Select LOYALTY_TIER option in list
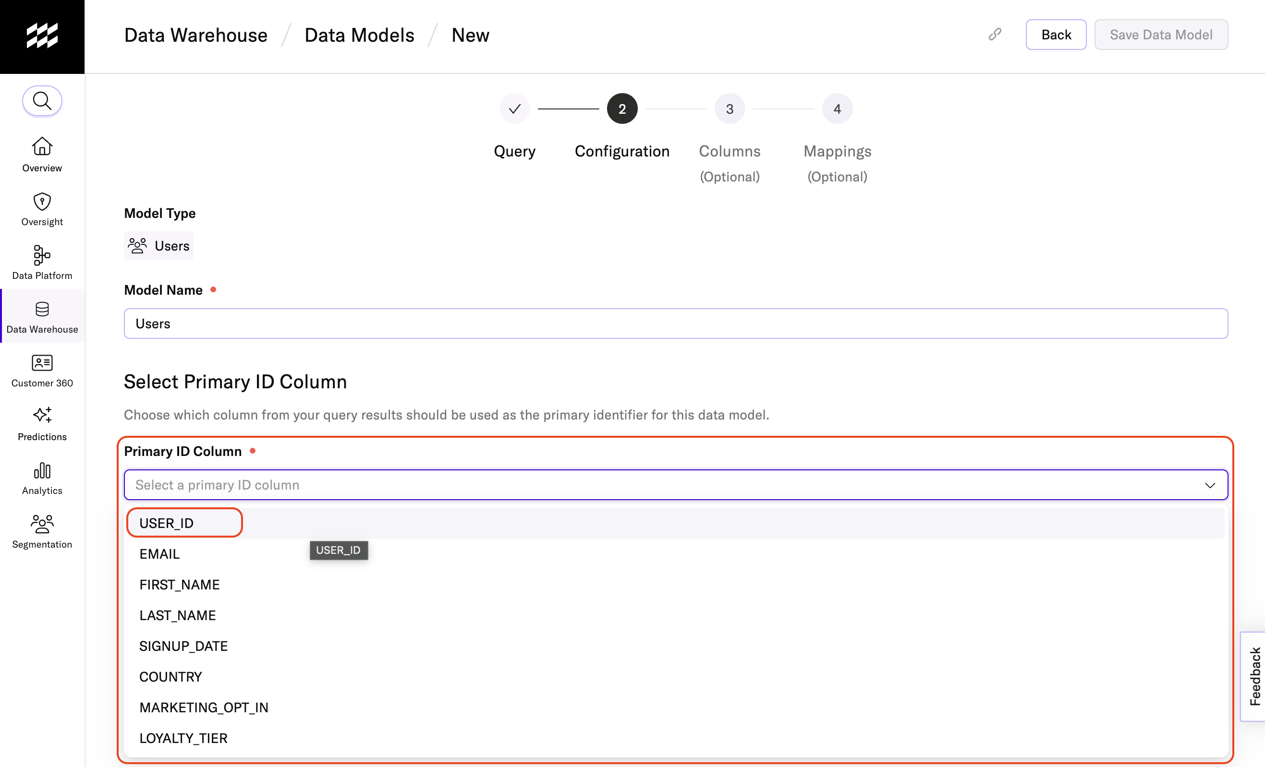This screenshot has height=767, width=1265. click(x=183, y=738)
